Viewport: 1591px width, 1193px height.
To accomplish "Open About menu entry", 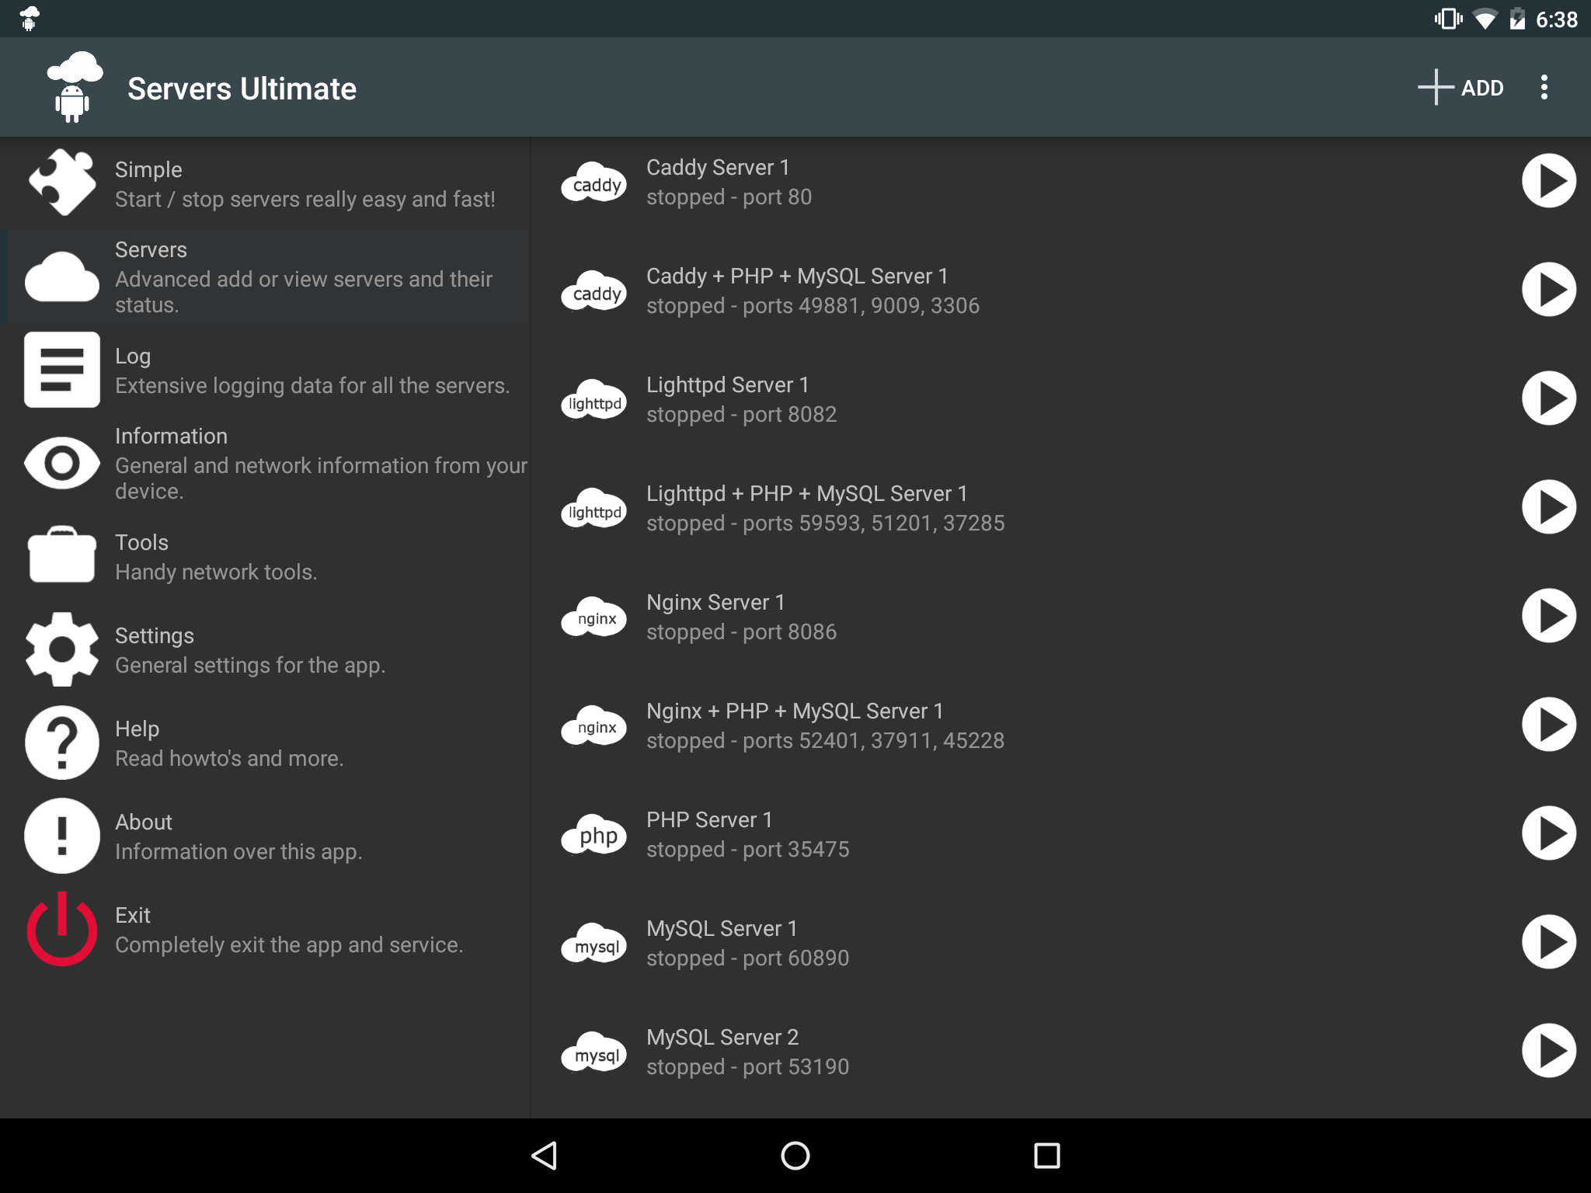I will 265,836.
